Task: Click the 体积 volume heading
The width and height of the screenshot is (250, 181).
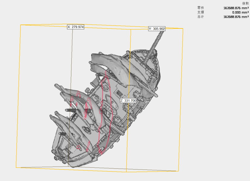Action: click(245, 3)
